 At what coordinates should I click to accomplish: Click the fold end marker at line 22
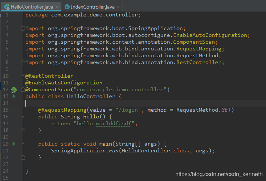click(23, 157)
